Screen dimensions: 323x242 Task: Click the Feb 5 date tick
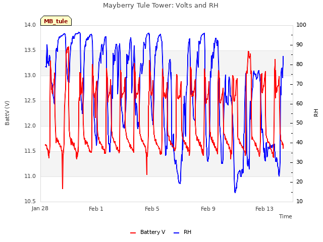(x=152, y=209)
